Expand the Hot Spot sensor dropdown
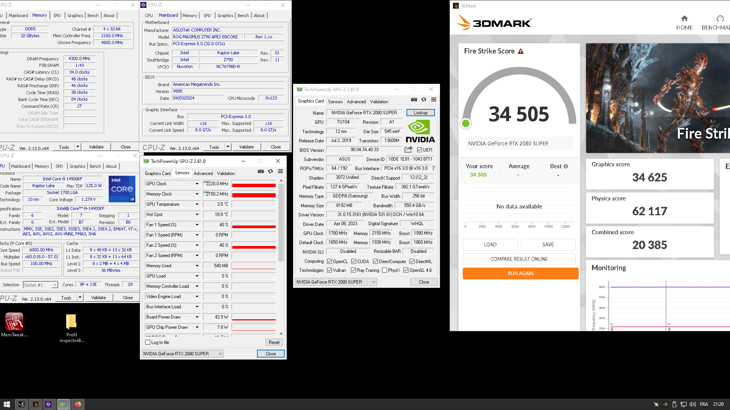This screenshot has height=410, width=730. (x=197, y=214)
